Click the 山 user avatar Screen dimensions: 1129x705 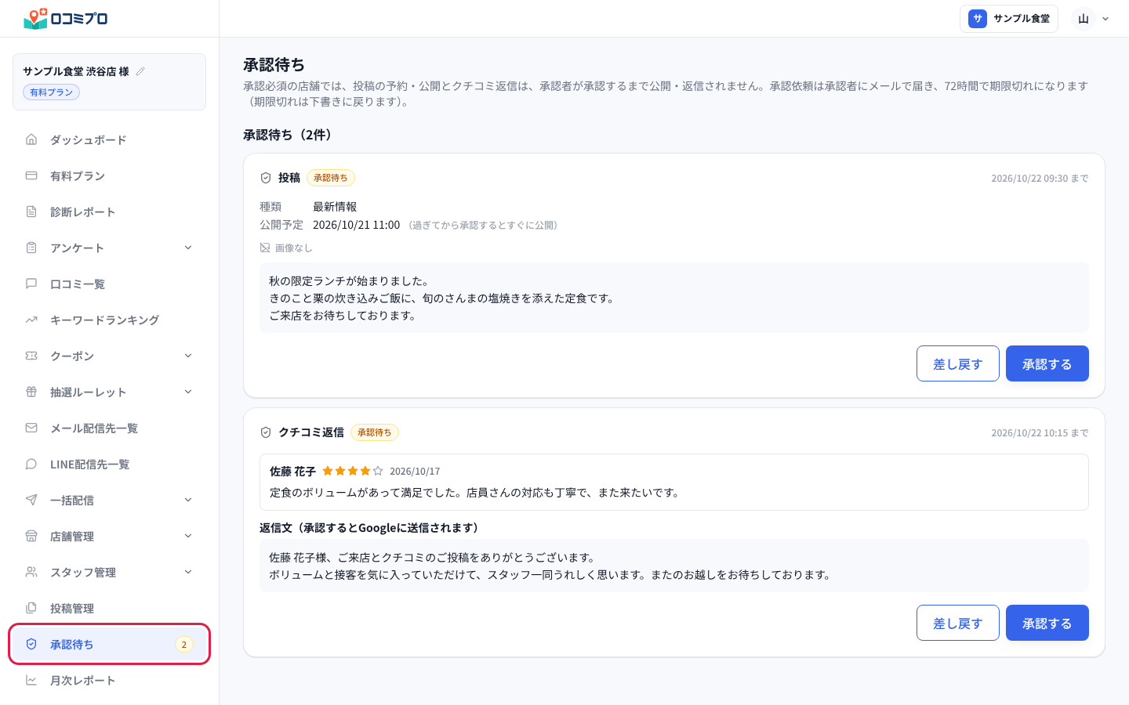[x=1084, y=19]
